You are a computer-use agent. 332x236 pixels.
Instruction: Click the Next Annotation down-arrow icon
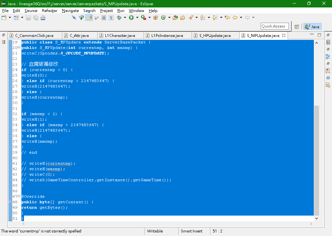pos(202,18)
